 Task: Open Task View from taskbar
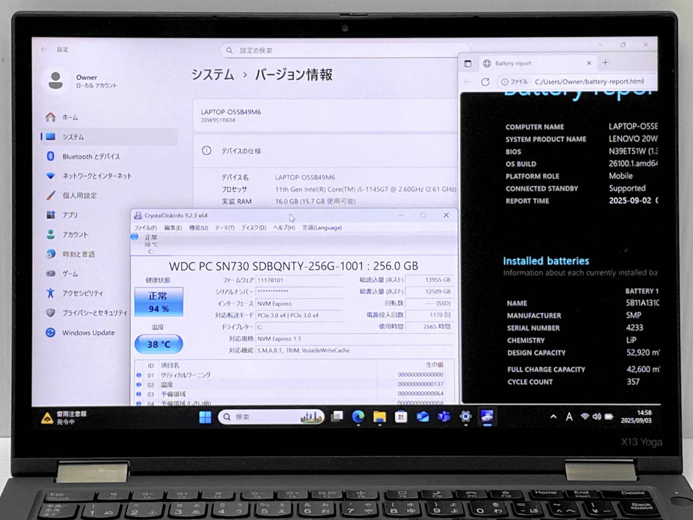[x=337, y=417]
